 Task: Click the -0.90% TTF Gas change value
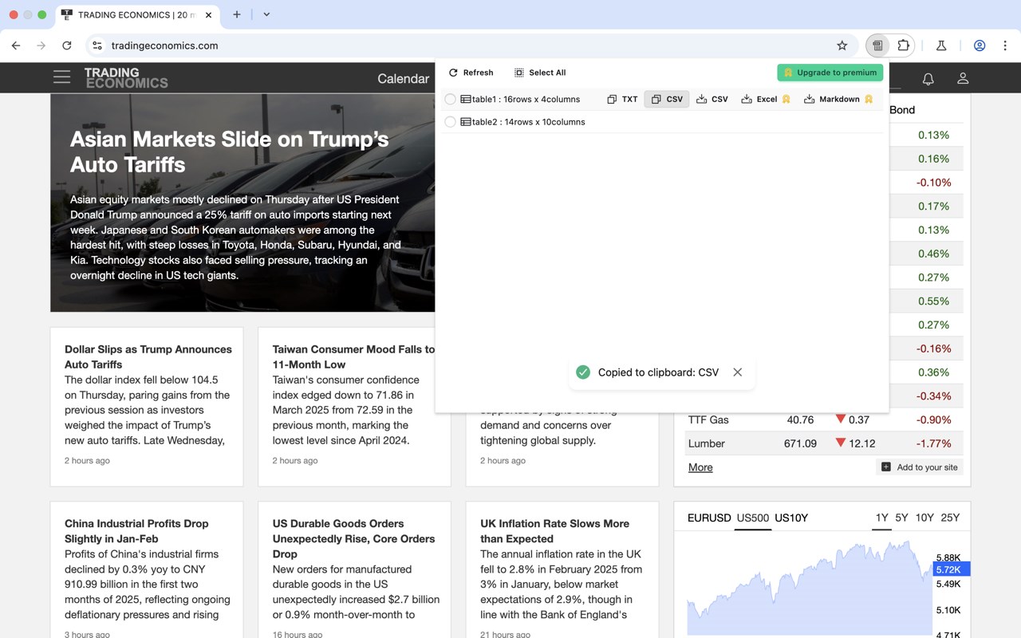[x=933, y=419]
